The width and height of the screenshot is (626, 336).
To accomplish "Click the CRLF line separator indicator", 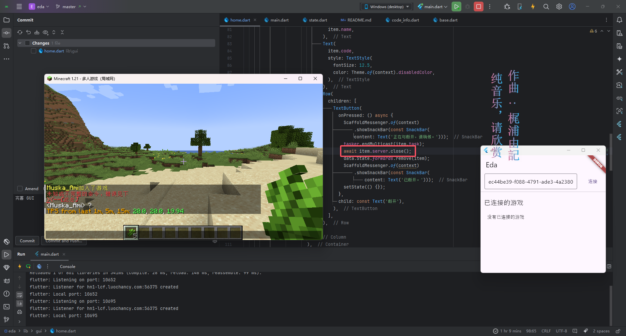I will coord(546,331).
